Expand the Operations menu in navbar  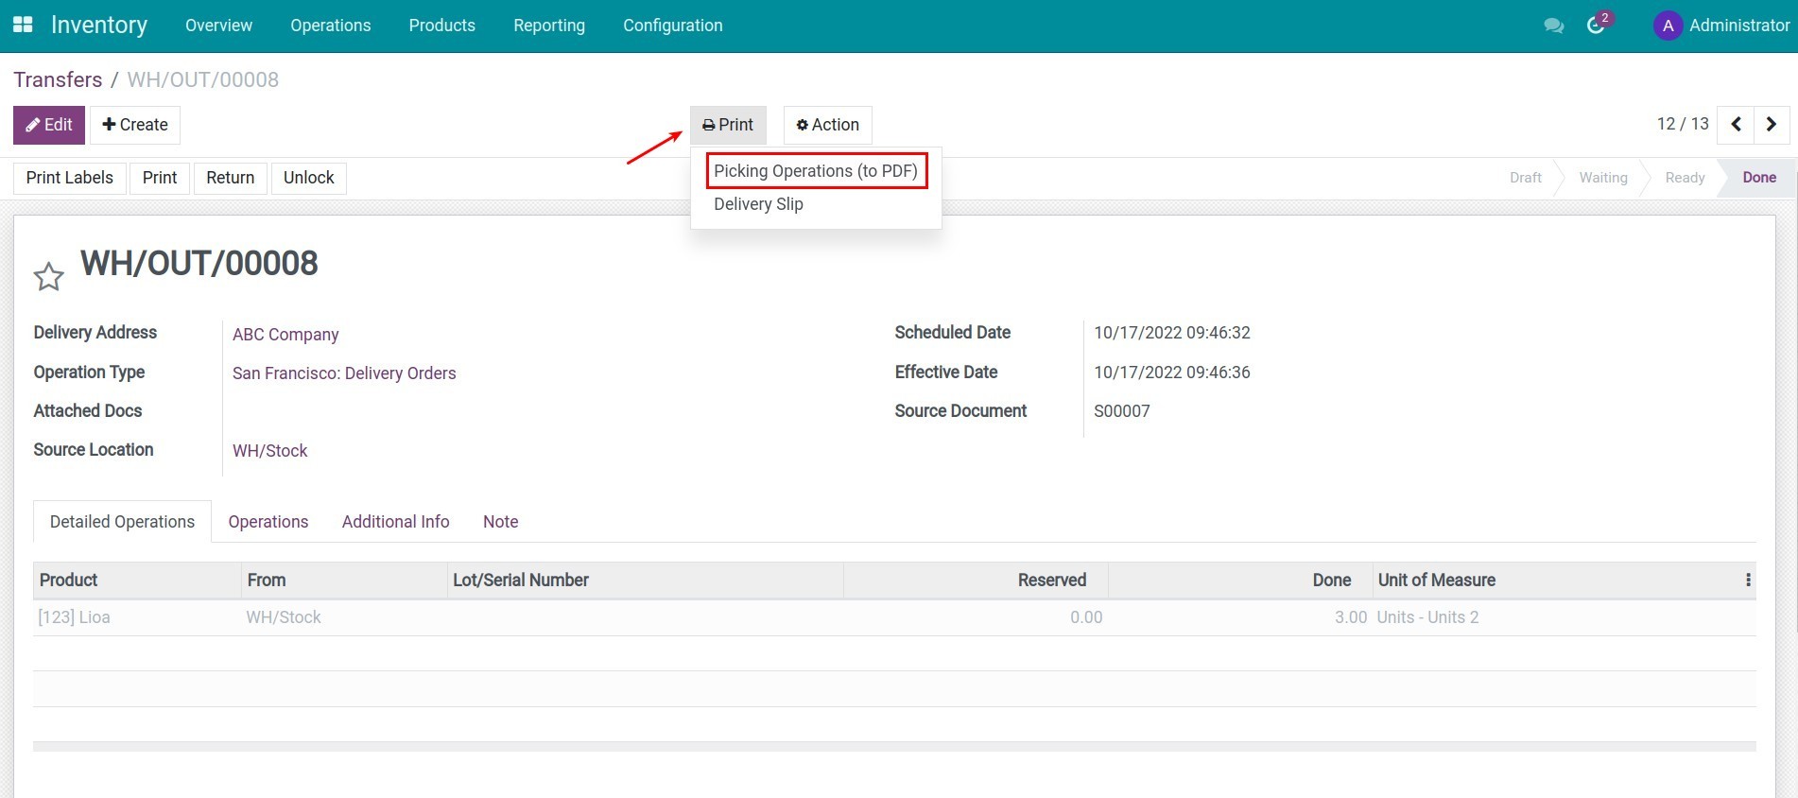pyautogui.click(x=330, y=26)
